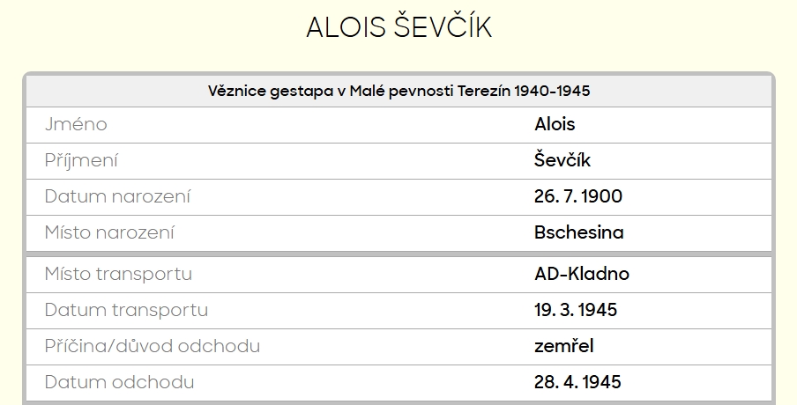This screenshot has height=405, width=797.
Task: Click the Jméno field label
Action: 76,124
